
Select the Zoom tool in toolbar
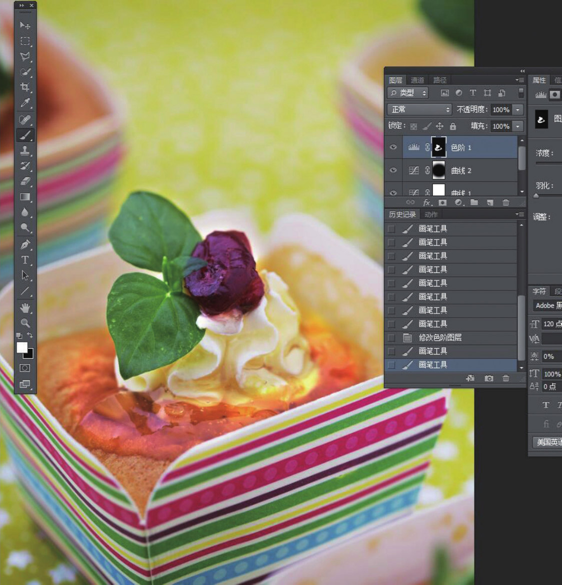25,323
